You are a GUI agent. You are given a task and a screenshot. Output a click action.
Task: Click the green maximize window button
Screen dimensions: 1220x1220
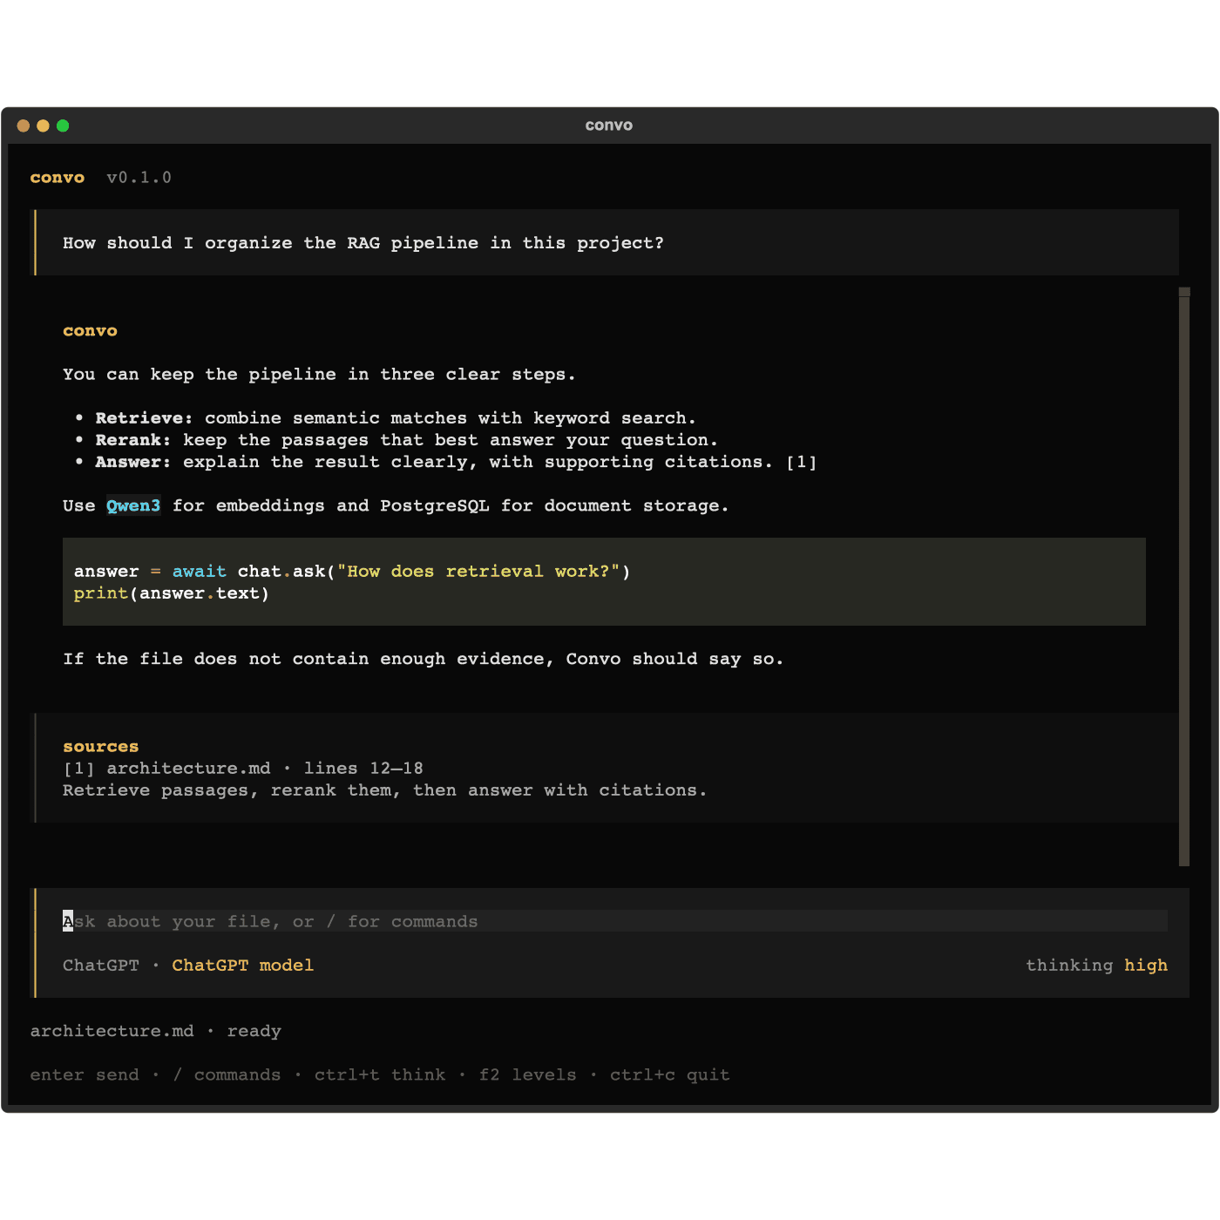tap(63, 125)
